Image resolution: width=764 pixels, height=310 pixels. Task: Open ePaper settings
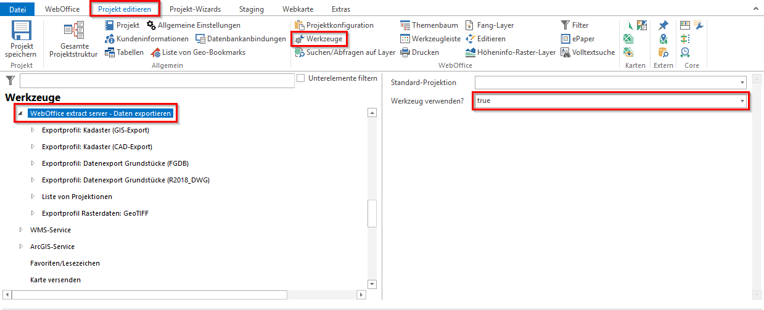pos(577,39)
